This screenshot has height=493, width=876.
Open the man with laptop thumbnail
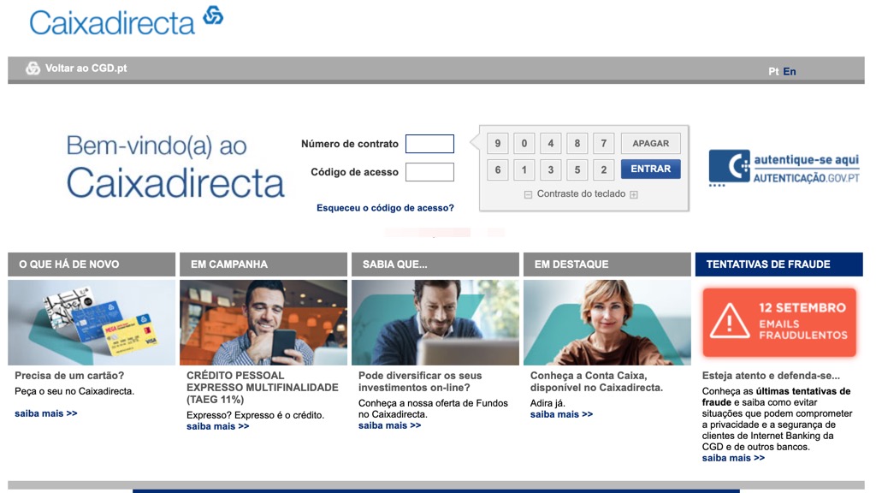pyautogui.click(x=435, y=323)
